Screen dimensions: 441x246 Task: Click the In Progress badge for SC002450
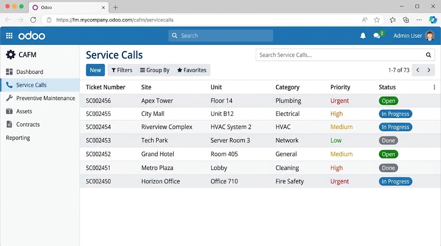395,181
